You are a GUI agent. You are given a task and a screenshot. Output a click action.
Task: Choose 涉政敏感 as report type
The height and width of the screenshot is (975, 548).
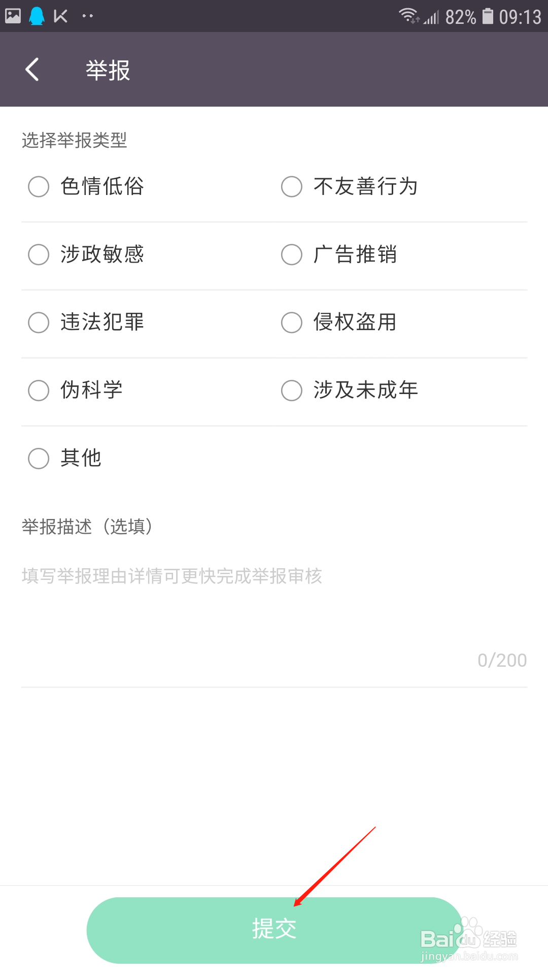(86, 254)
